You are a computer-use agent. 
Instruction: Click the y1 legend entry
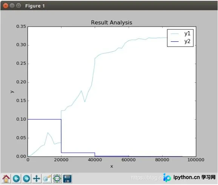point(180,34)
